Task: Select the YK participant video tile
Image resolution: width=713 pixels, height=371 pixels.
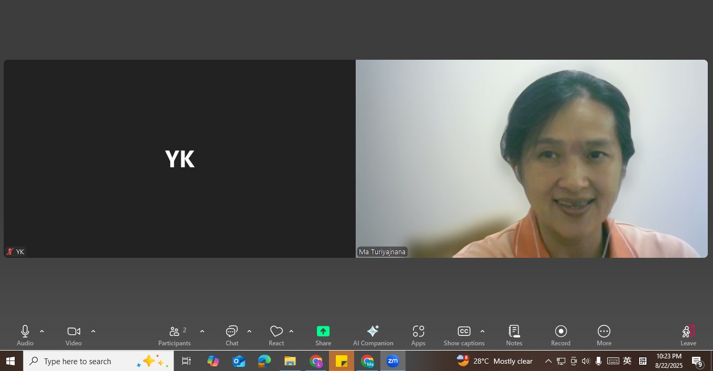Action: (x=179, y=158)
